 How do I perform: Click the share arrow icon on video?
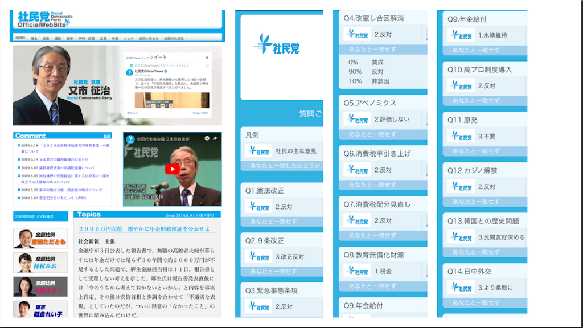coord(215,138)
